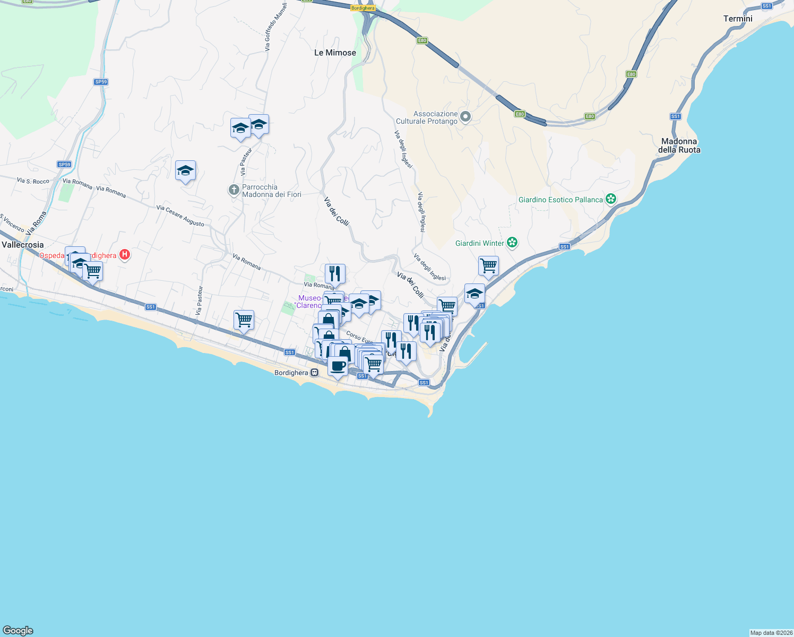Image resolution: width=794 pixels, height=637 pixels.
Task: Click the Google logo in bottom left corner
Action: (18, 629)
